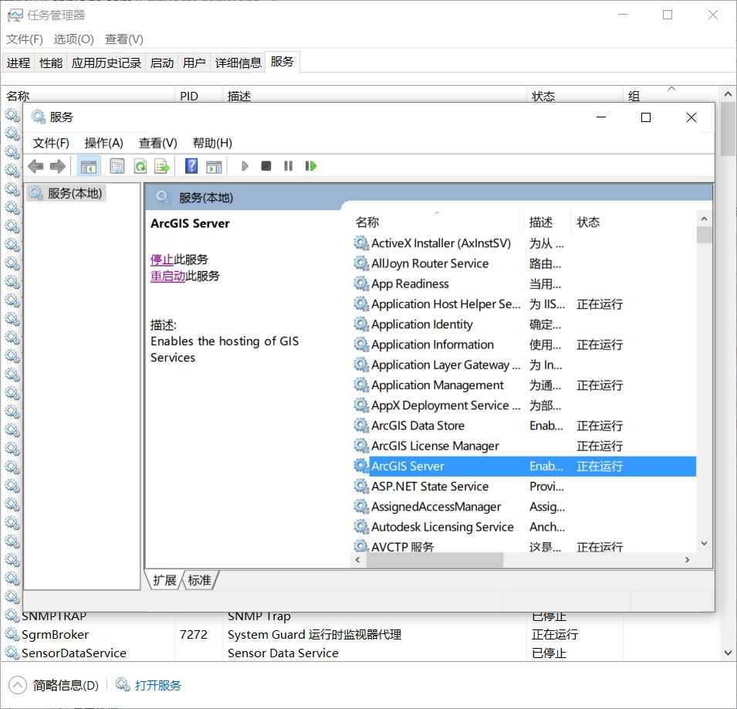
Task: Click the Refresh toolbar icon
Action: (140, 166)
